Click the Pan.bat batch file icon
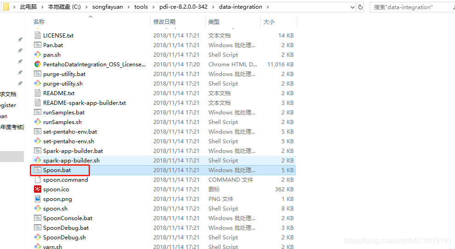Viewport: 455px width, 249px height. [38, 45]
